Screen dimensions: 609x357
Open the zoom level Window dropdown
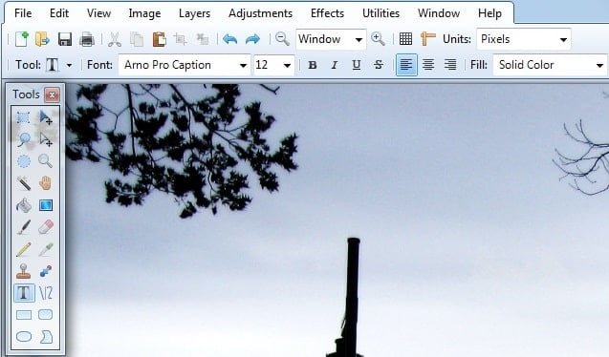pos(331,39)
